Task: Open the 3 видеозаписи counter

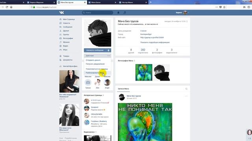Action: (x=172, y=51)
